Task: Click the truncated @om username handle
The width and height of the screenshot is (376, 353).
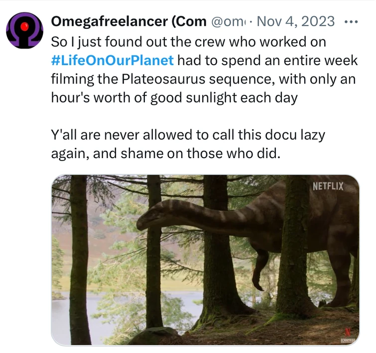Action: pyautogui.click(x=229, y=22)
